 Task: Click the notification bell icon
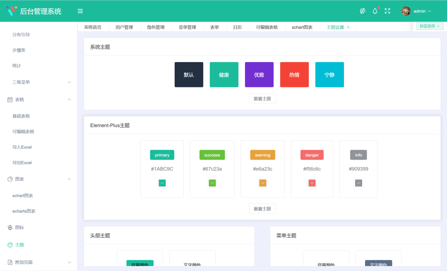(x=375, y=11)
